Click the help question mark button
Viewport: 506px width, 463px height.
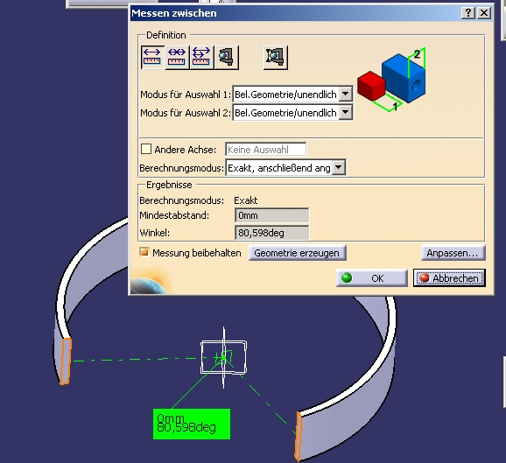point(468,13)
